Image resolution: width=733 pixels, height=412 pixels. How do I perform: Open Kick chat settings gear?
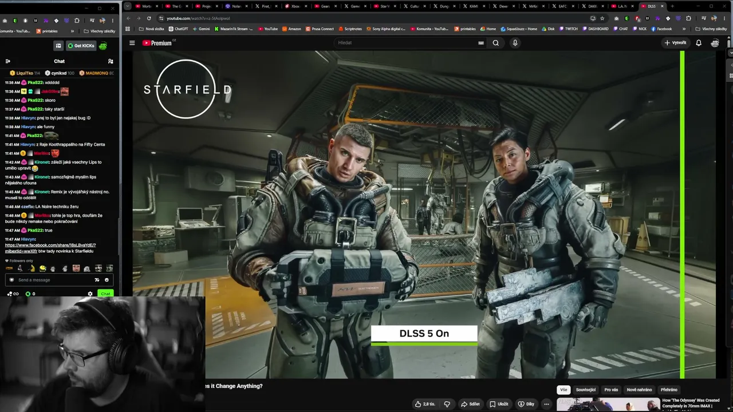tap(90, 294)
